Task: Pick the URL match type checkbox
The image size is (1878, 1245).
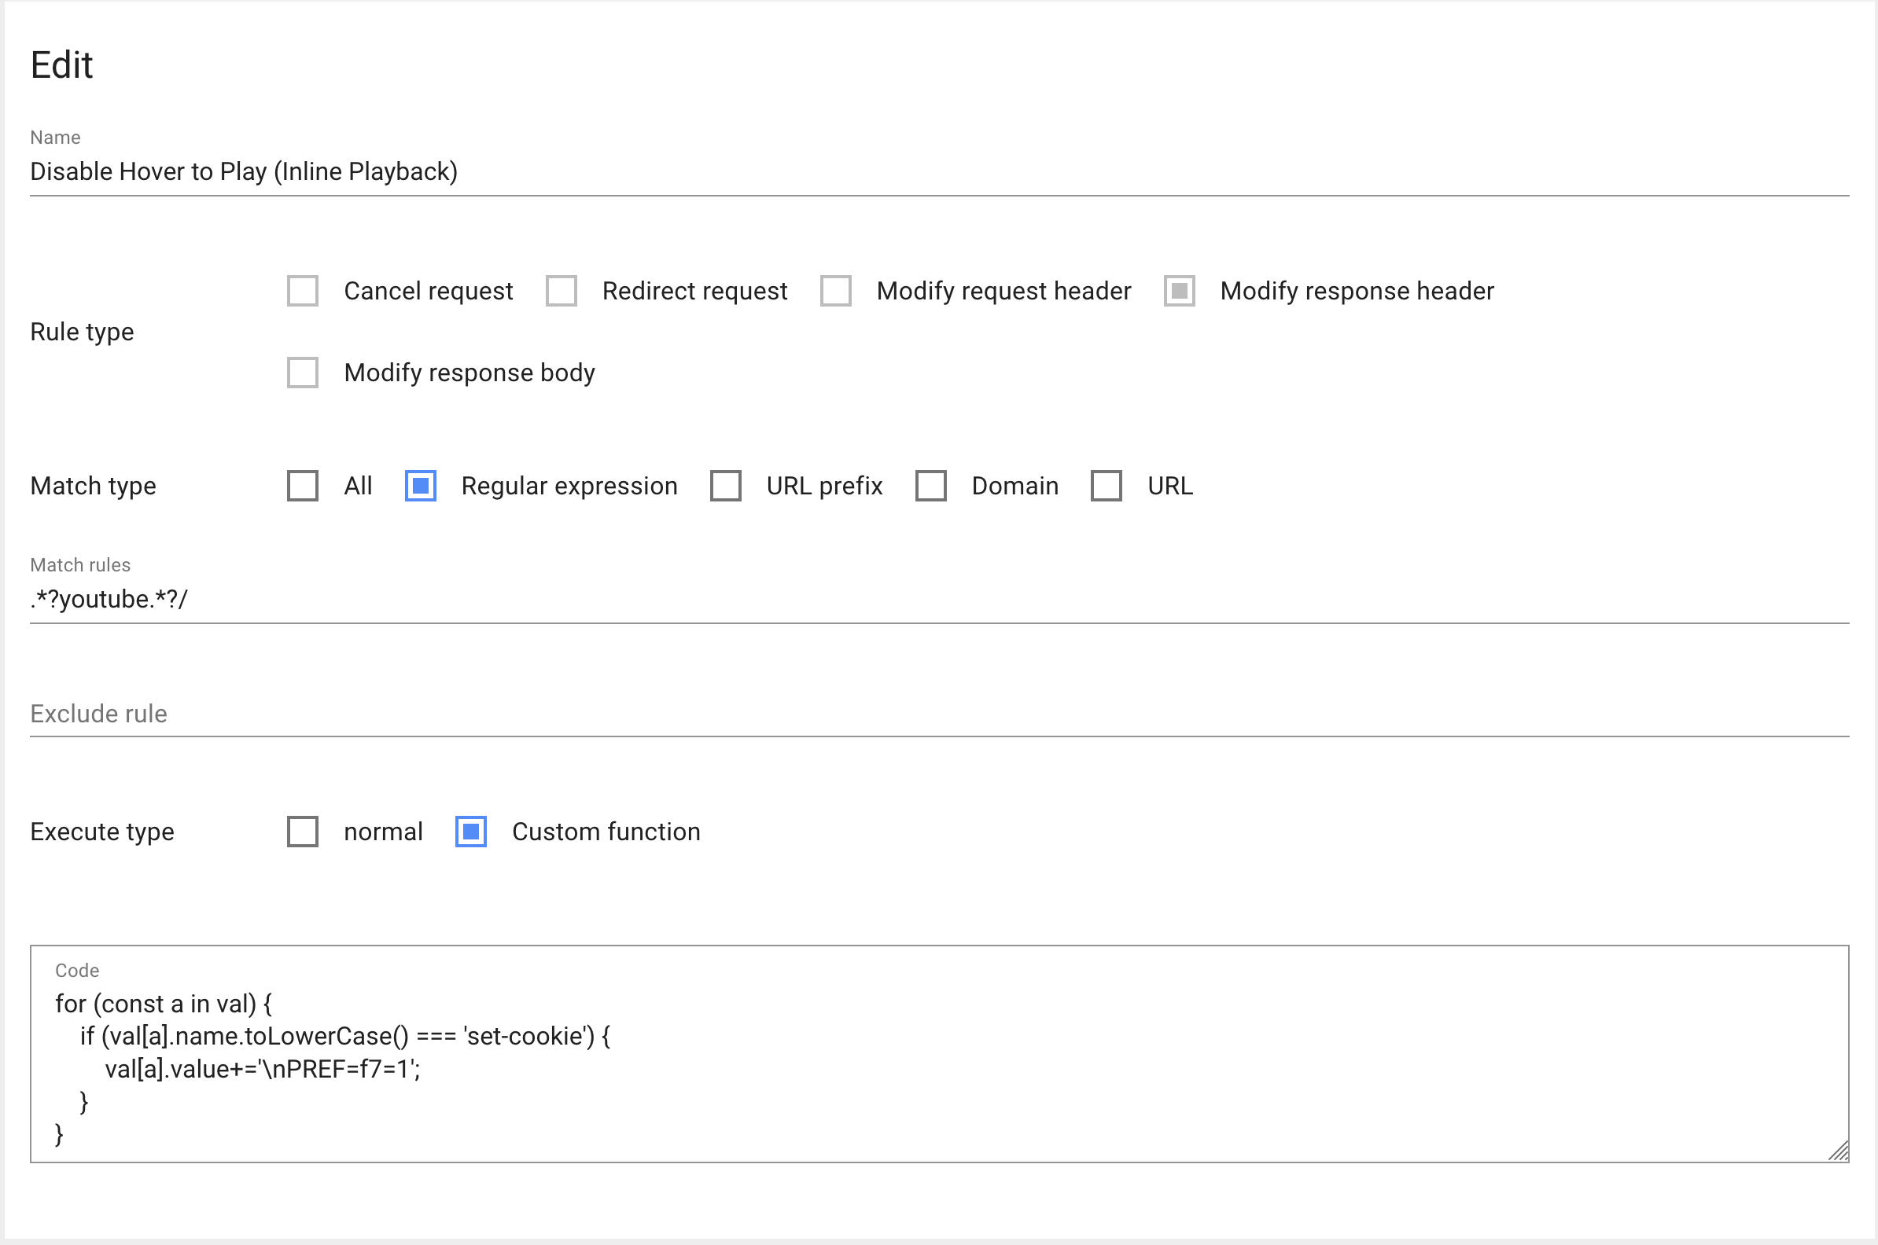Action: click(x=1106, y=486)
